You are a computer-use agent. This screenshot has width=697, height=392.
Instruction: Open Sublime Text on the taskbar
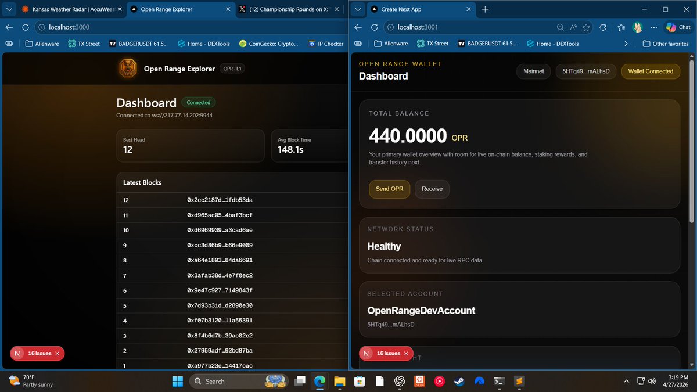click(520, 381)
